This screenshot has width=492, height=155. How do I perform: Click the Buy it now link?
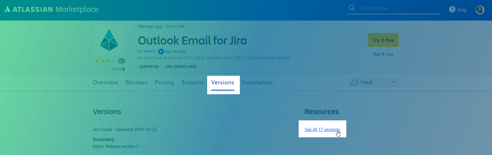[x=383, y=54]
